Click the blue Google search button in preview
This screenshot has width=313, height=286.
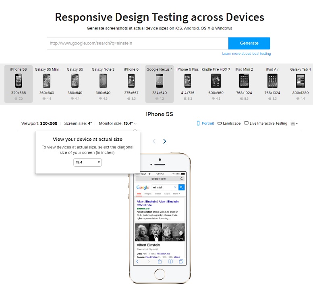click(x=181, y=187)
